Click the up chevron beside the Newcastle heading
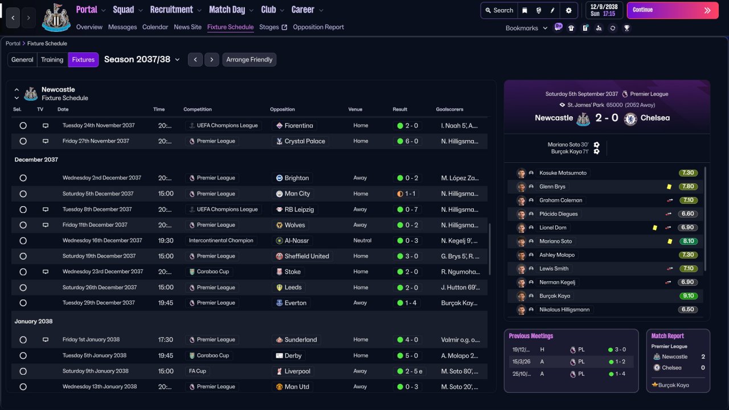 click(17, 89)
